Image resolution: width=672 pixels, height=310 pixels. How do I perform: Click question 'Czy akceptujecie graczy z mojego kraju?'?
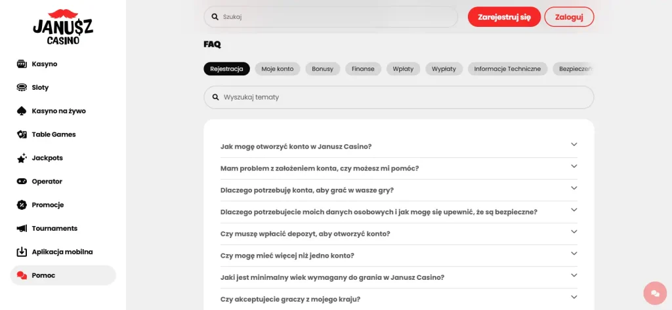point(290,300)
